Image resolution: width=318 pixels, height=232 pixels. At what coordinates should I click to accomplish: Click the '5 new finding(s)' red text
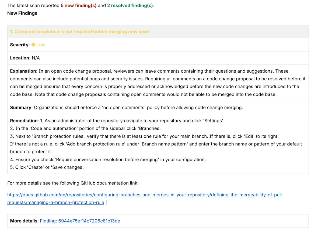78,5
